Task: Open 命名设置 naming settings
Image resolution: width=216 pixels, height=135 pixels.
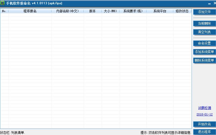Action: click(x=204, y=43)
